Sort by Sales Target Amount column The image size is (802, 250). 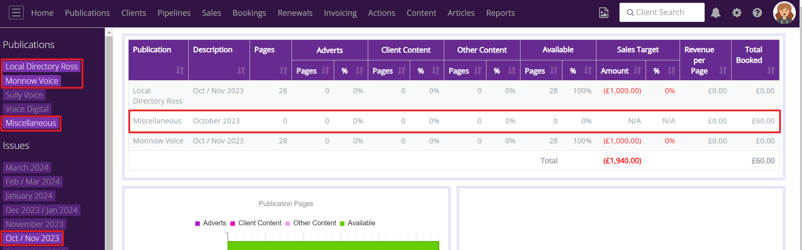coord(637,71)
